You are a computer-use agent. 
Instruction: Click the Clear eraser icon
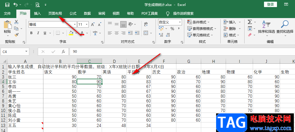[250, 35]
